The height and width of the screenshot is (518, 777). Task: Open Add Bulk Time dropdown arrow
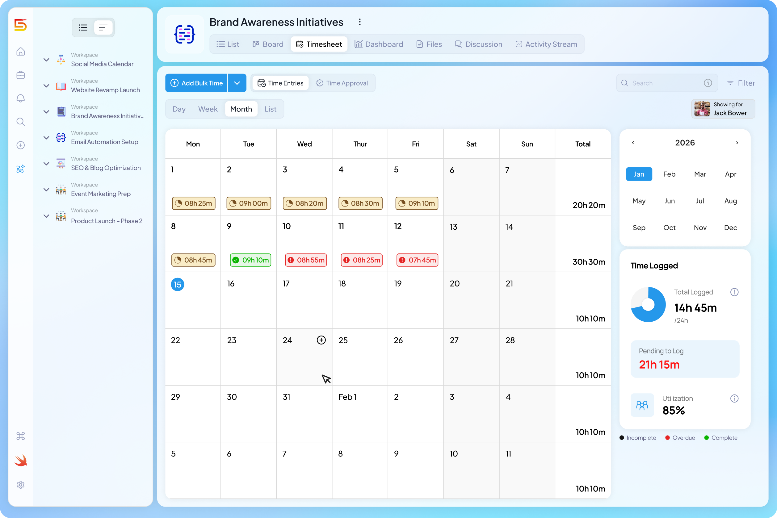pyautogui.click(x=237, y=83)
